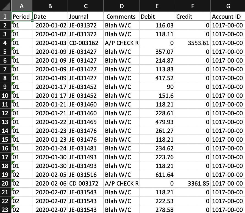Select Period cell 02 in row 19

click(x=22, y=174)
